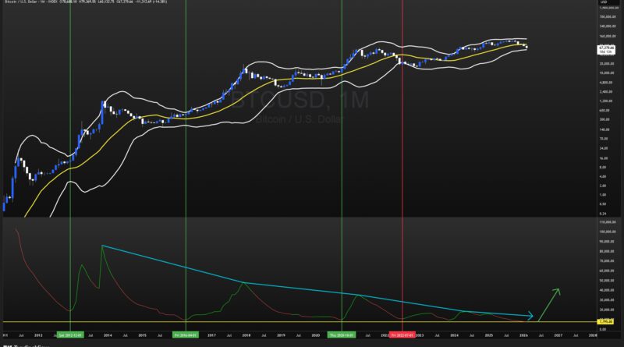Click the yellow 7,795.00 level label

tap(605, 321)
